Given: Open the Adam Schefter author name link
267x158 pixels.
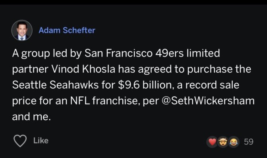Looking at the screenshot, I should click(67, 30).
